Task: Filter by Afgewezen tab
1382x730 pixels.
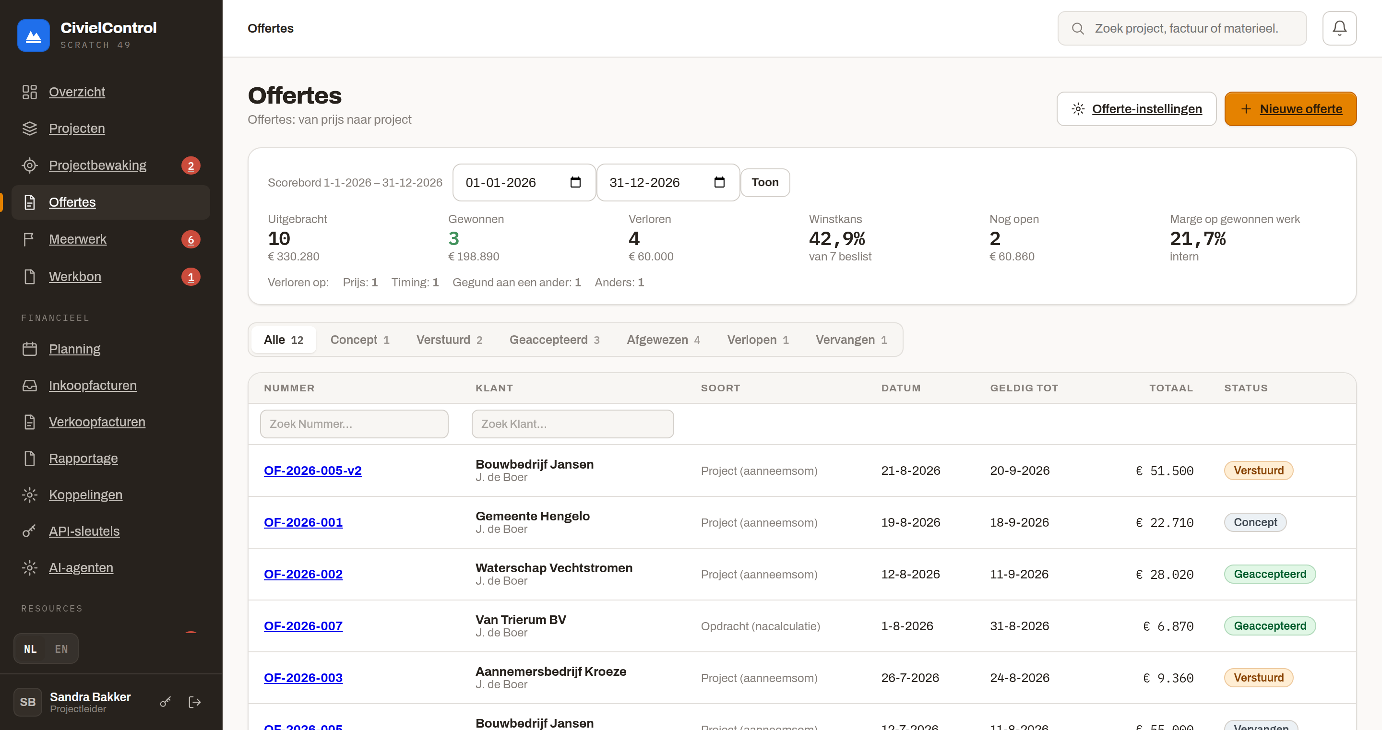Action: click(663, 340)
